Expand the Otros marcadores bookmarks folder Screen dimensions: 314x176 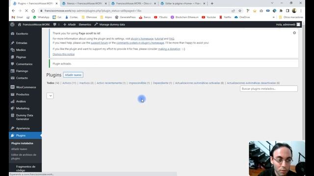[x=291, y=18]
